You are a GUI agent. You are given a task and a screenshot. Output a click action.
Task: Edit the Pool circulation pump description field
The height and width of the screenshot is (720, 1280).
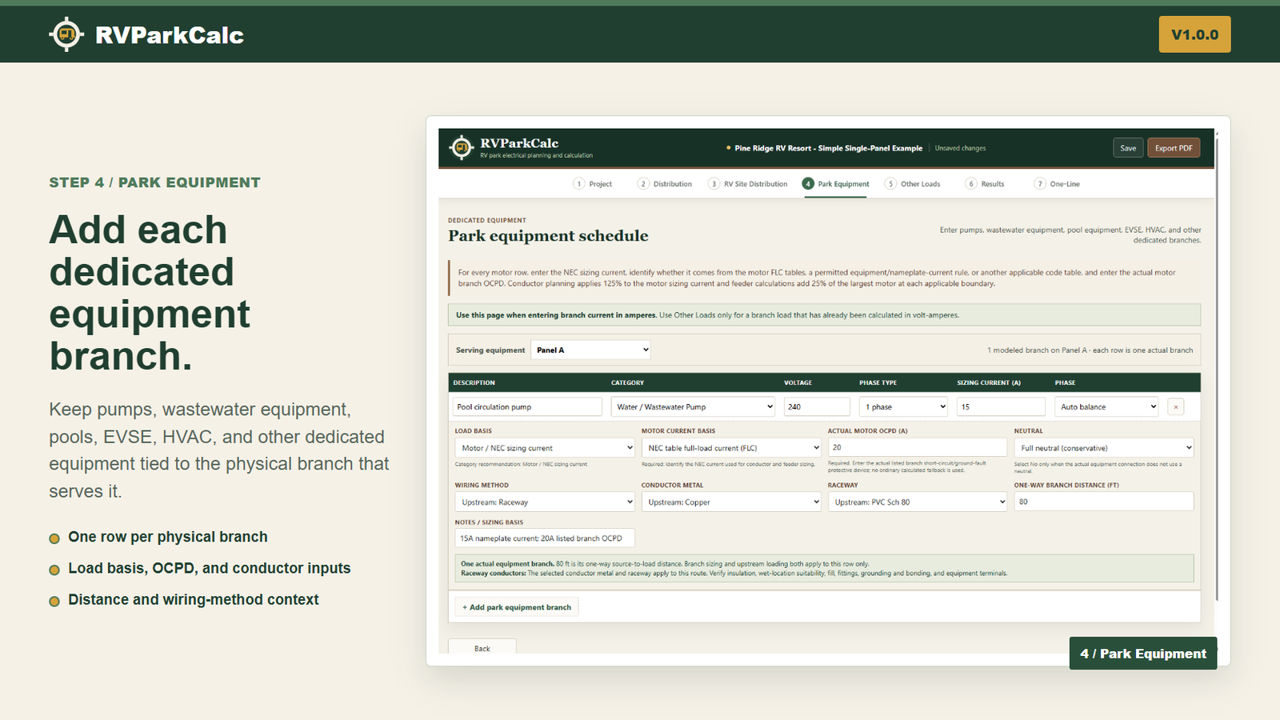(x=527, y=406)
